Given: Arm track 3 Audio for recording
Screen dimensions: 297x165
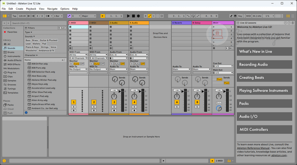Looking at the screenshot, I should click(x=114, y=111).
